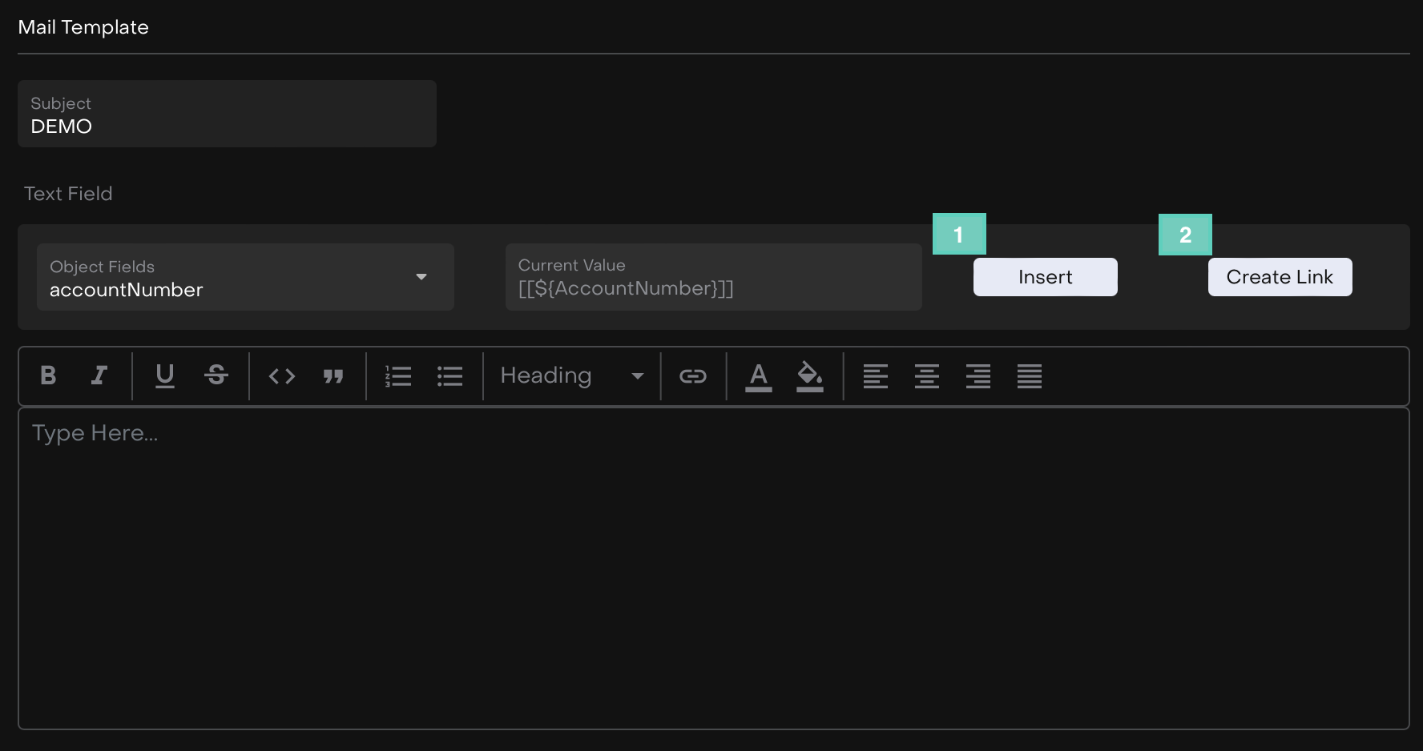
Task: Click the Current Value field
Action: [x=713, y=277]
